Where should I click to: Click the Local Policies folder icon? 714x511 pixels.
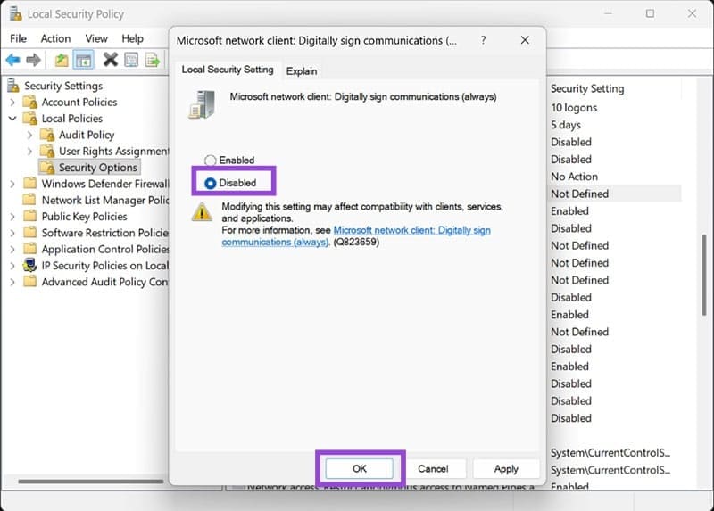30,119
